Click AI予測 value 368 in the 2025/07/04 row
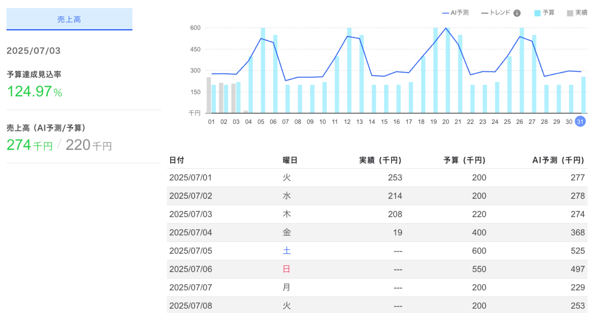597x313 pixels. [x=578, y=233]
